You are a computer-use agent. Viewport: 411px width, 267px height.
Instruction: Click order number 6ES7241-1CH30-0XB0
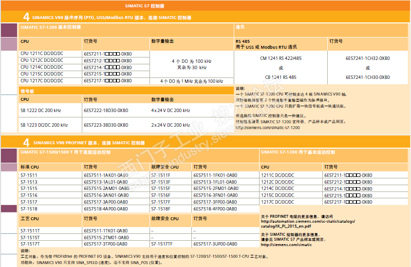368,77
